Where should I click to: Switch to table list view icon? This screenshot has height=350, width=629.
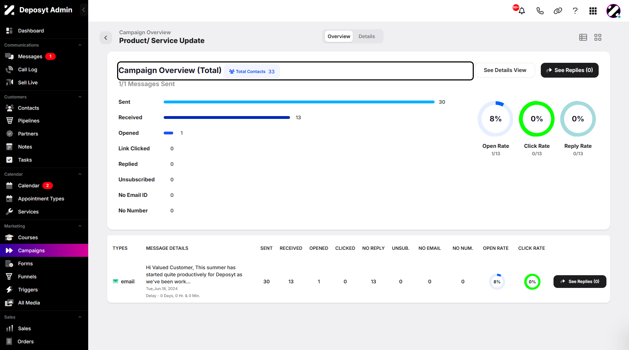[x=583, y=37]
